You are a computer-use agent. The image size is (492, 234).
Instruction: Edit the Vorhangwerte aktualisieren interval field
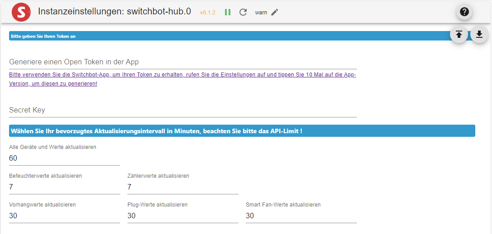(65, 216)
